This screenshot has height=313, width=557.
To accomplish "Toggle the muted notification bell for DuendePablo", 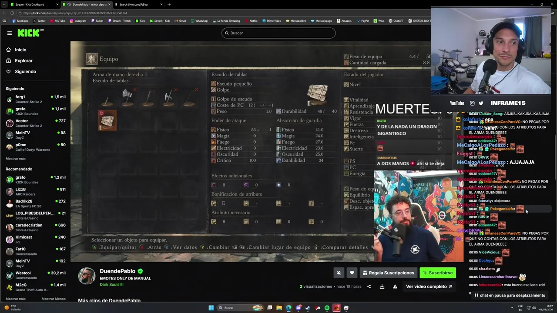I will pos(339,273).
